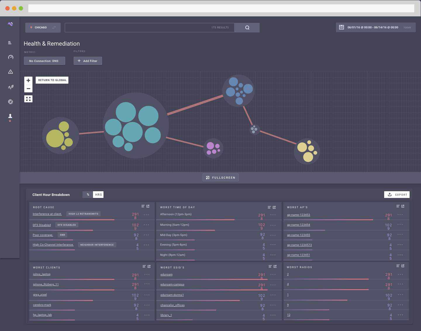Switch breakdown to percent view
The height and width of the screenshot is (331, 421).
click(88, 195)
